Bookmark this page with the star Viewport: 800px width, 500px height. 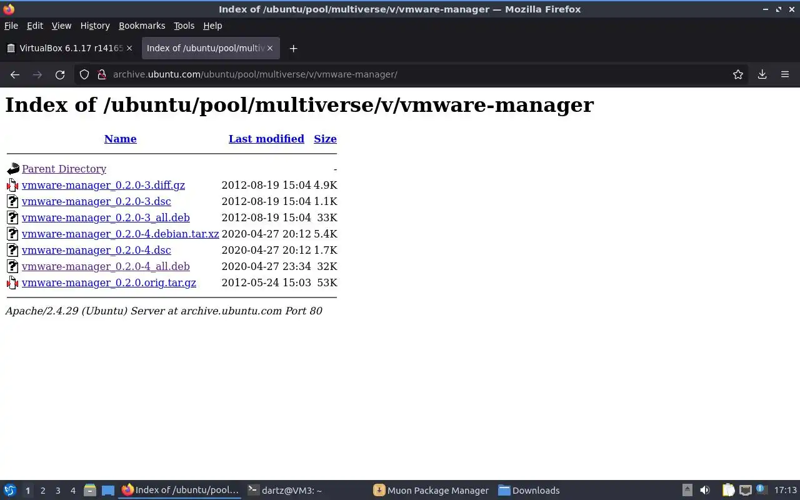738,74
